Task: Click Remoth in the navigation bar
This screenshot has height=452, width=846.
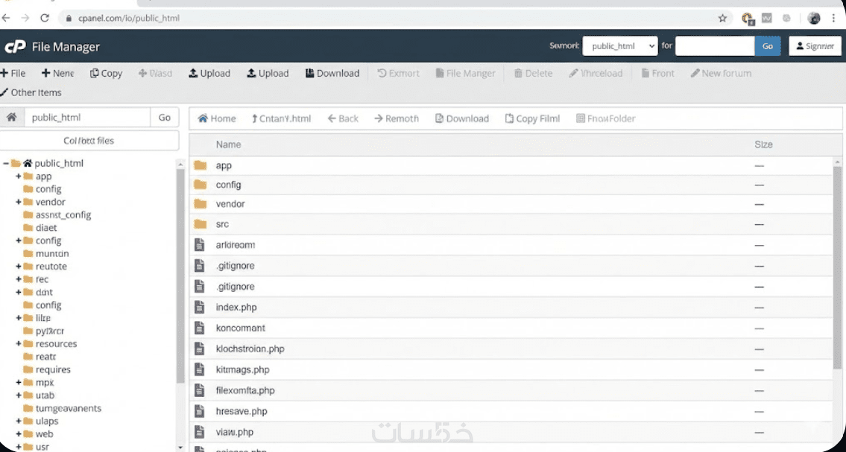Action: pos(397,118)
